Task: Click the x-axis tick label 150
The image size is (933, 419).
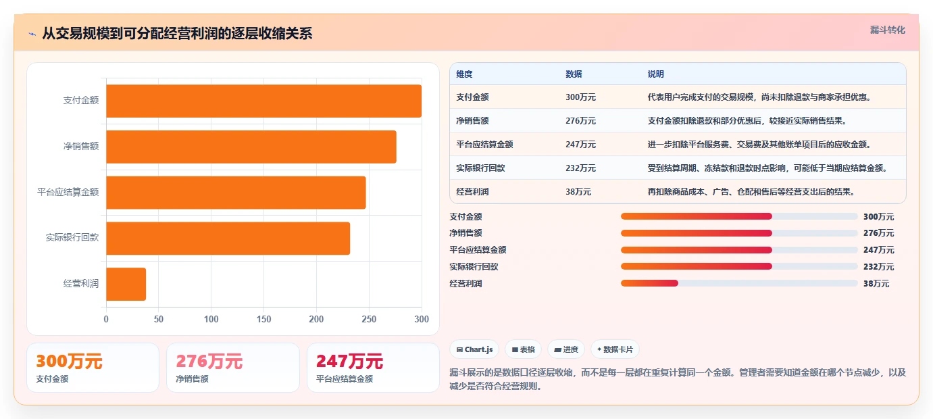Action: coord(264,319)
